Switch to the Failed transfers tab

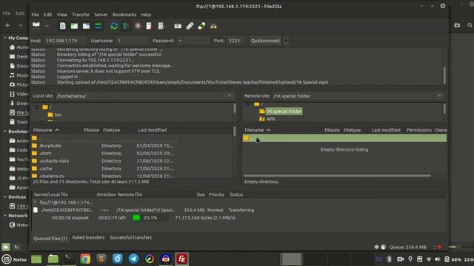click(88, 238)
